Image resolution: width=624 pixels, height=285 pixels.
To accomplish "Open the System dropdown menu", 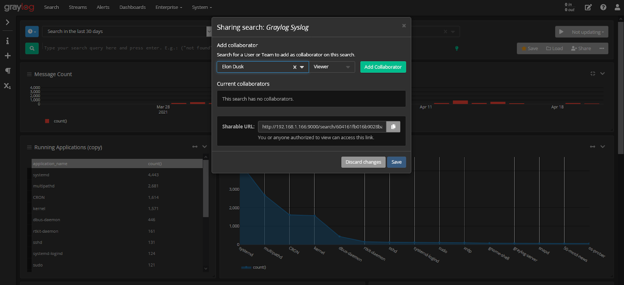I will coord(202,7).
